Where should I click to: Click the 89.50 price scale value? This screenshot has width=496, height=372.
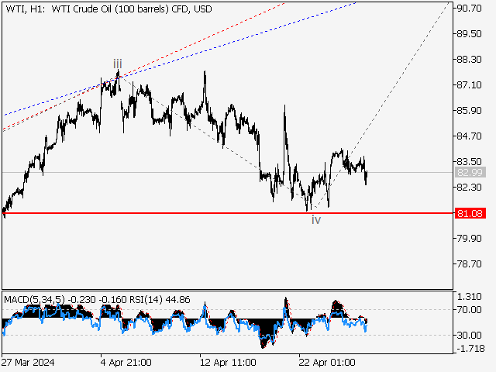point(469,34)
